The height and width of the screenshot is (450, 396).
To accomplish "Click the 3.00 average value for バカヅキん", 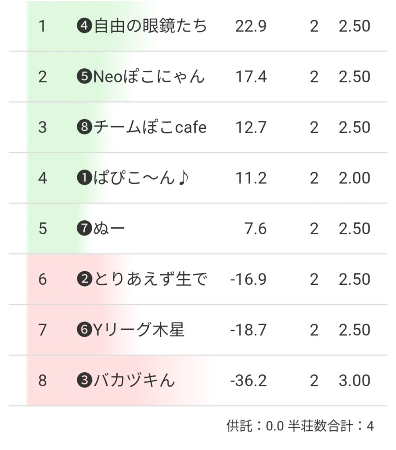I will coord(354,381).
